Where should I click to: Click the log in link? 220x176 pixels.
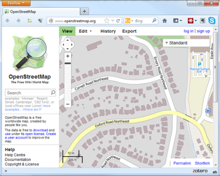coord(189,31)
